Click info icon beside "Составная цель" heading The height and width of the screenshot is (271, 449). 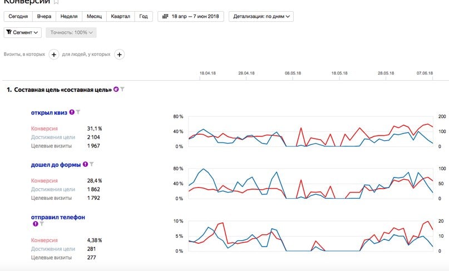click(x=116, y=90)
